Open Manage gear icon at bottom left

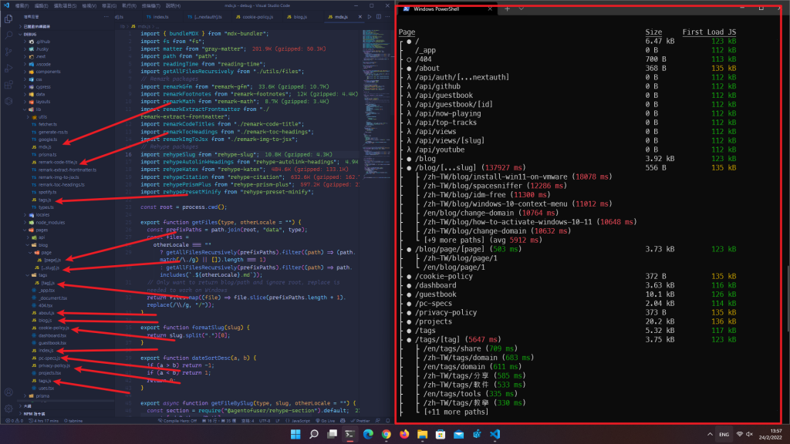[7, 409]
